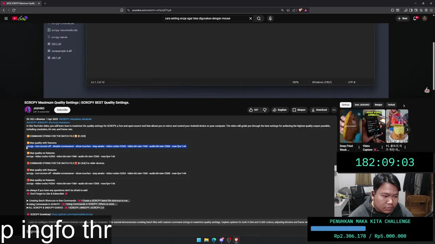Select scrcpy-server file in the video
The width and height of the screenshot is (435, 244).
58,37
